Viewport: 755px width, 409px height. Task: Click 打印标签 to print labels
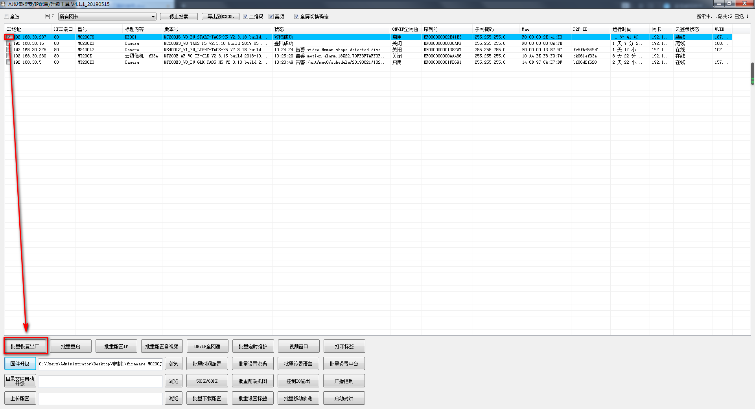coord(344,346)
